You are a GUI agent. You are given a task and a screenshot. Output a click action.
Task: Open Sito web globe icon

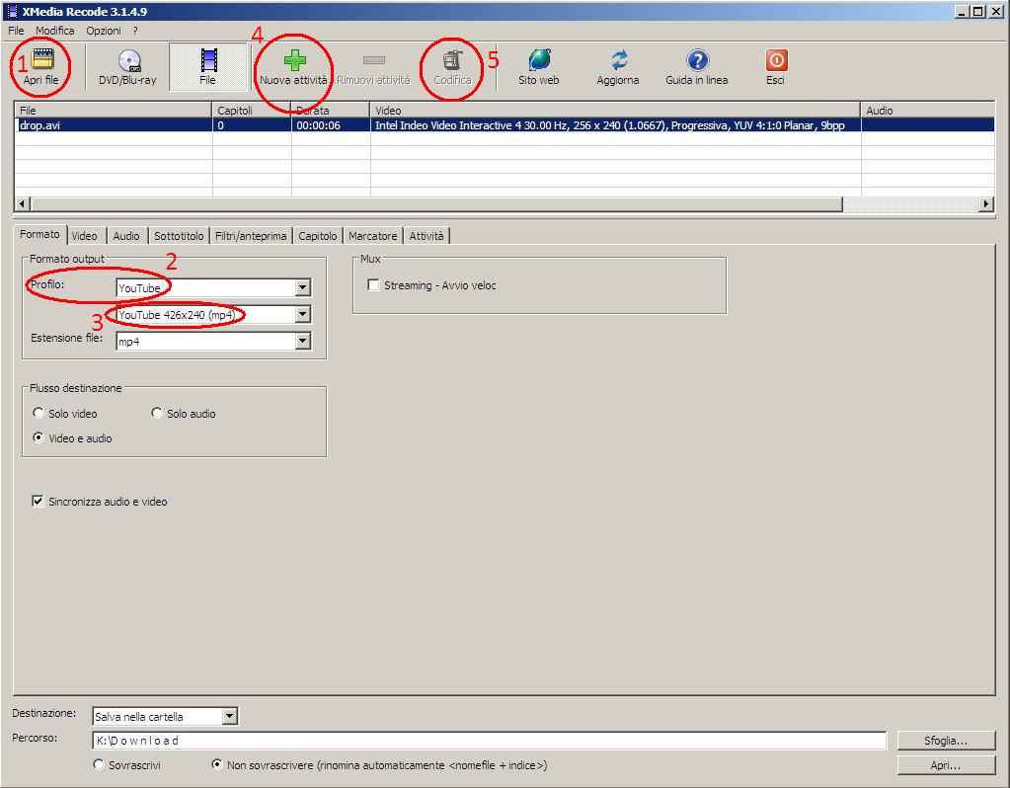539,62
